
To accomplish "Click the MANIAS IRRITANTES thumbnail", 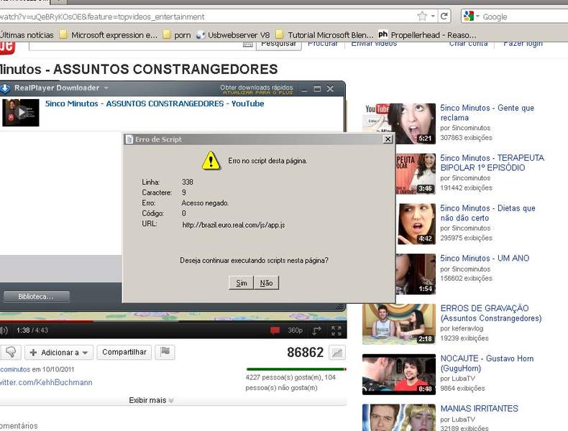I will pyautogui.click(x=399, y=417).
